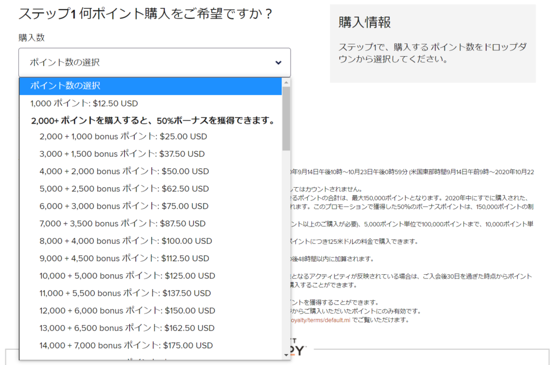
Task: Pick 3,000 + 1,500 bonus points option
Action: (122, 154)
